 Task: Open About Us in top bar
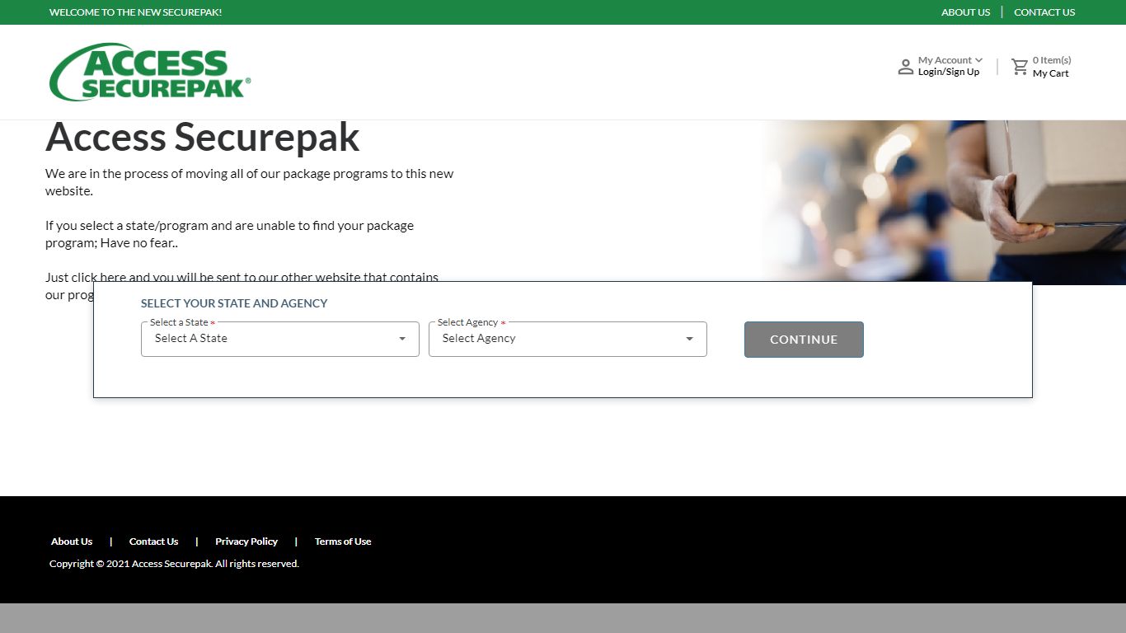coord(965,12)
